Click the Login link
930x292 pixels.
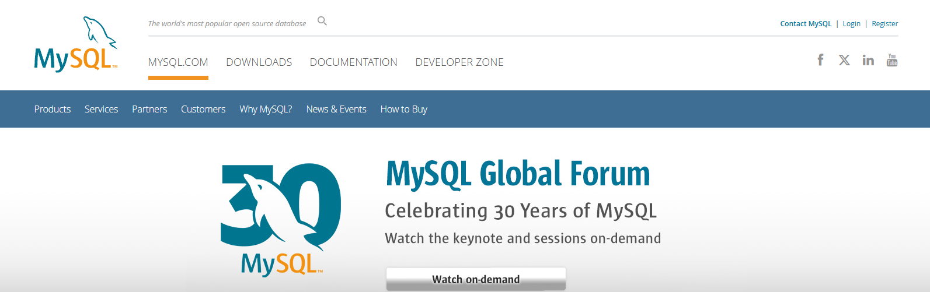852,24
